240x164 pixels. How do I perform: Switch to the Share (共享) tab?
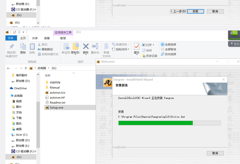pos(35,38)
